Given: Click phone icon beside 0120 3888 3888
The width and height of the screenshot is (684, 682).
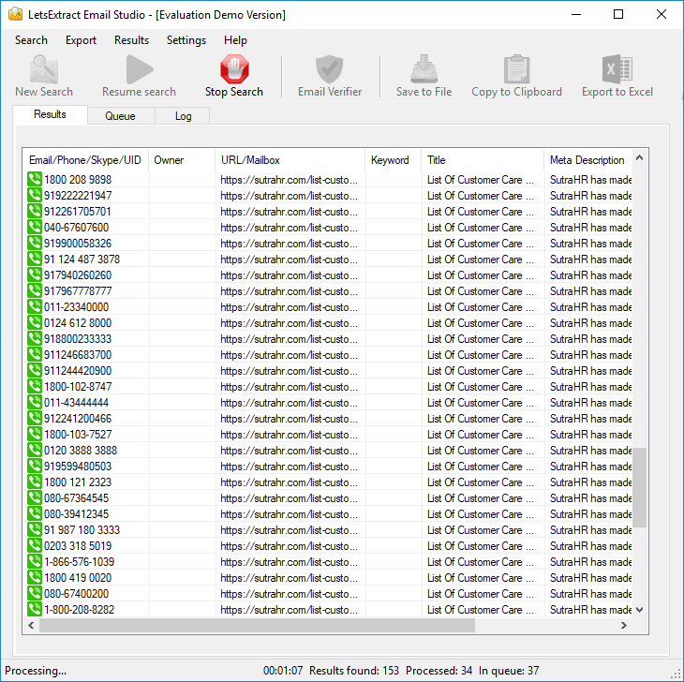Looking at the screenshot, I should [x=35, y=450].
